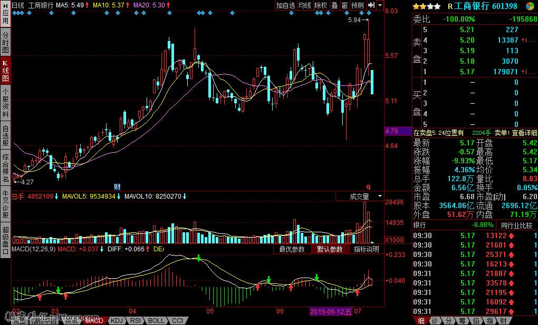Click the 查看详细 link
The image size is (538, 325).
pos(525,133)
